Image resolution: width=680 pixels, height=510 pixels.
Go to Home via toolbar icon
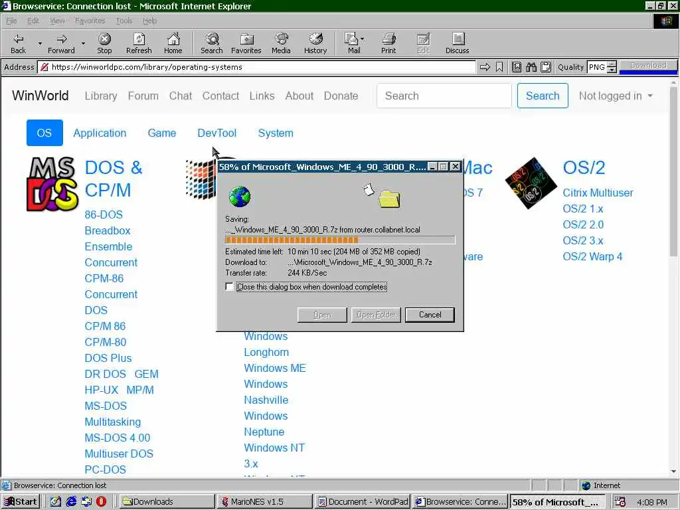(173, 39)
